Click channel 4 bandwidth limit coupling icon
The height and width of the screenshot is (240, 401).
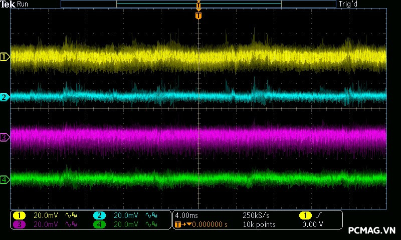tap(151, 224)
